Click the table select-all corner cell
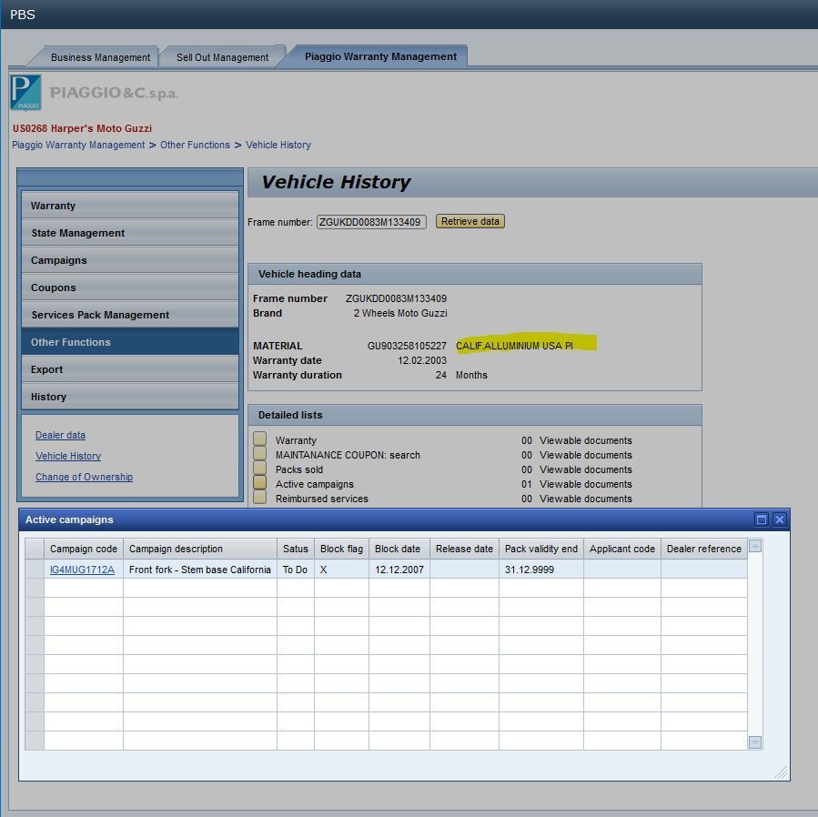Screen dimensions: 818x817 point(35,549)
